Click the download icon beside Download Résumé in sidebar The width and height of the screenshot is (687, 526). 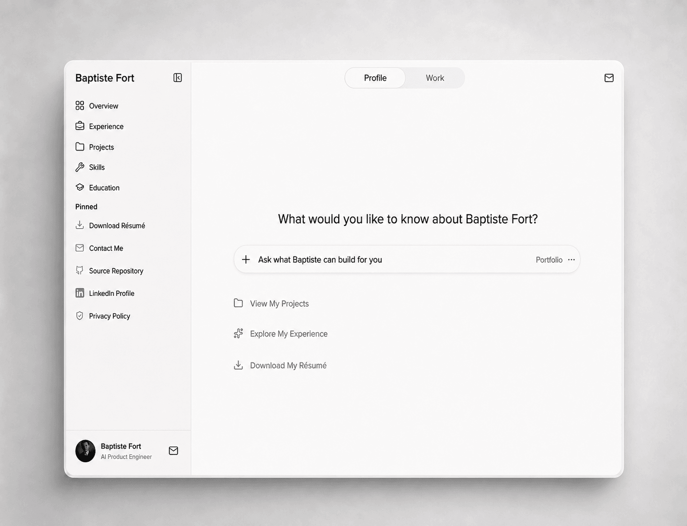[x=80, y=225]
